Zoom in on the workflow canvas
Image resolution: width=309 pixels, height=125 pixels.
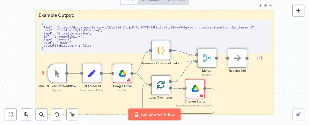(x=26, y=114)
